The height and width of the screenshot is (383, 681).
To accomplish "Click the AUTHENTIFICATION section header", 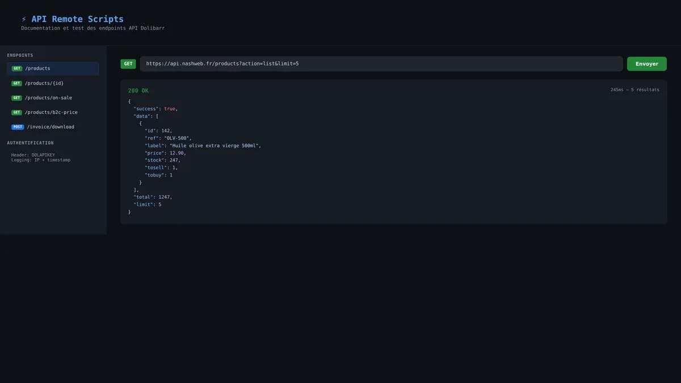I will [x=30, y=142].
